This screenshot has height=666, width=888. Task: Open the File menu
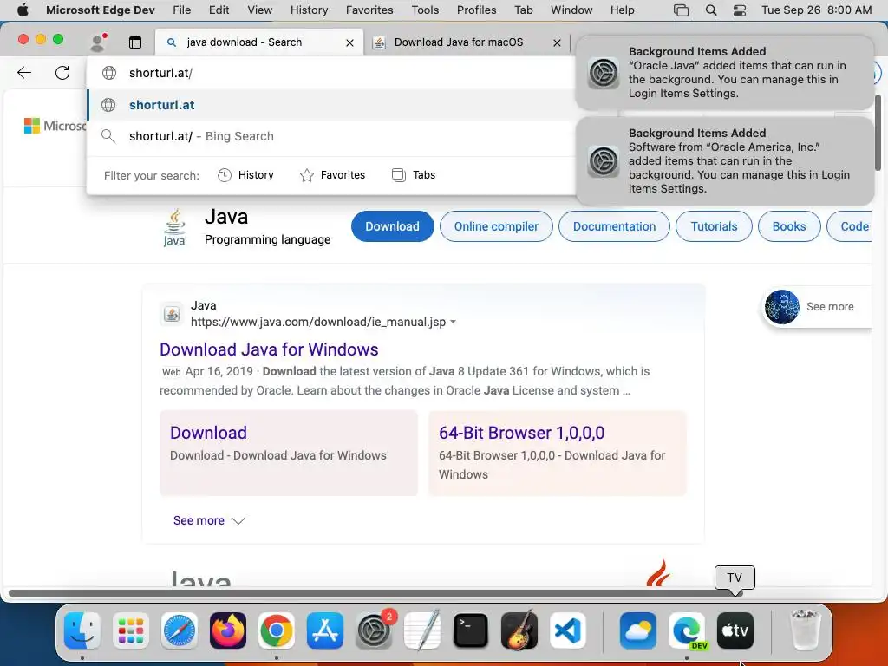(182, 10)
